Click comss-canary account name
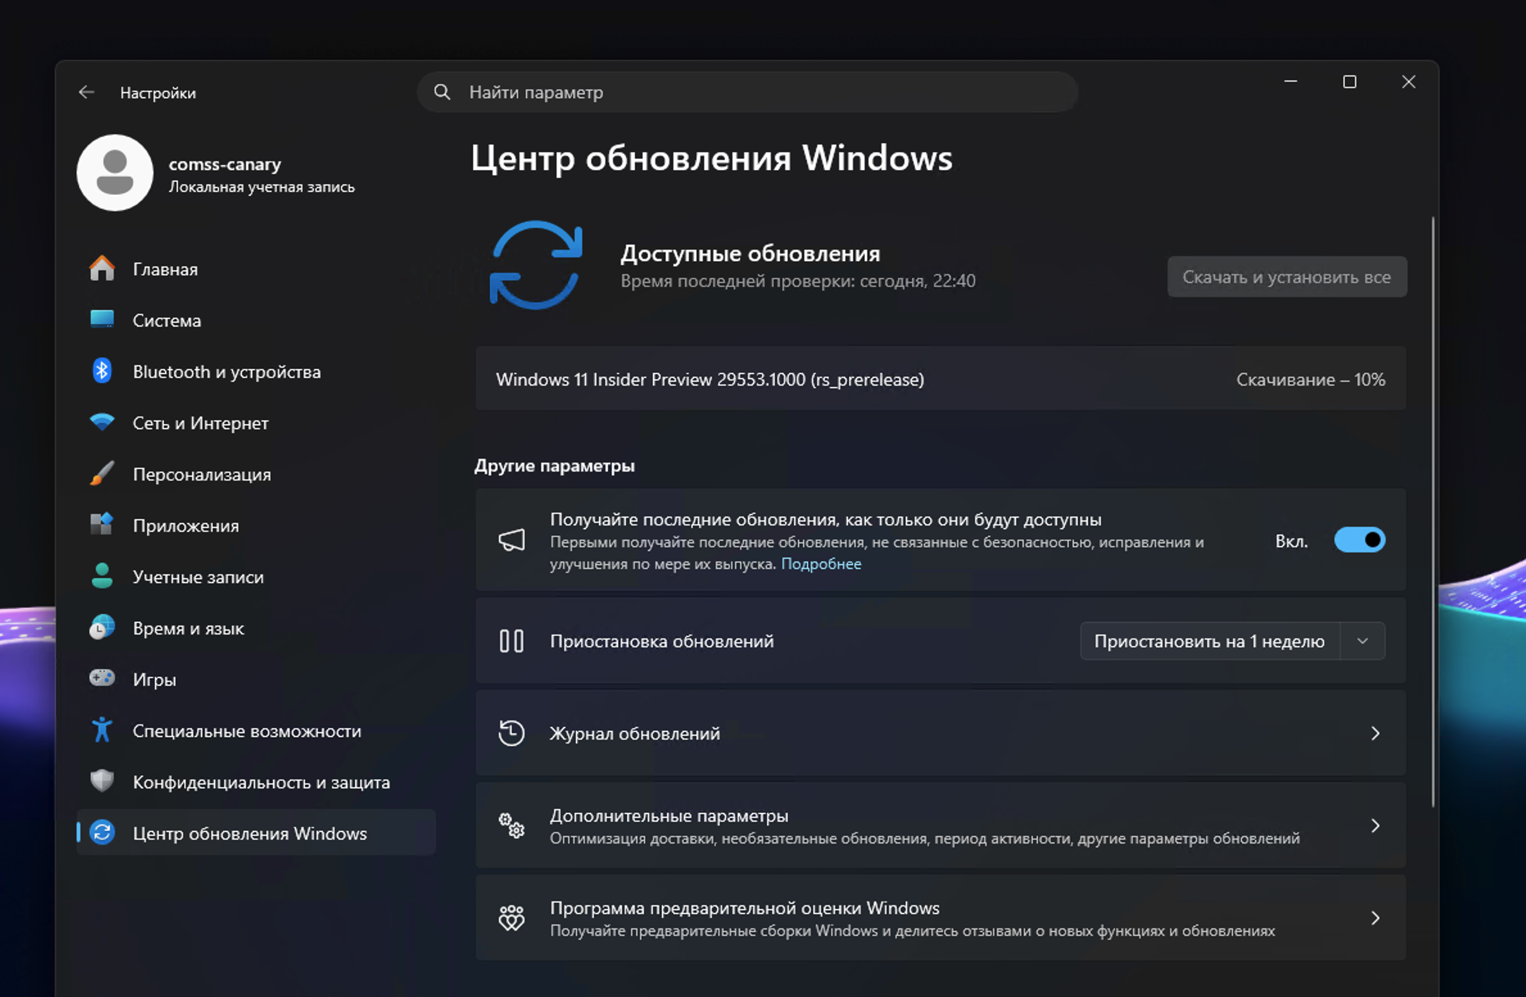The width and height of the screenshot is (1526, 997). pyautogui.click(x=225, y=164)
